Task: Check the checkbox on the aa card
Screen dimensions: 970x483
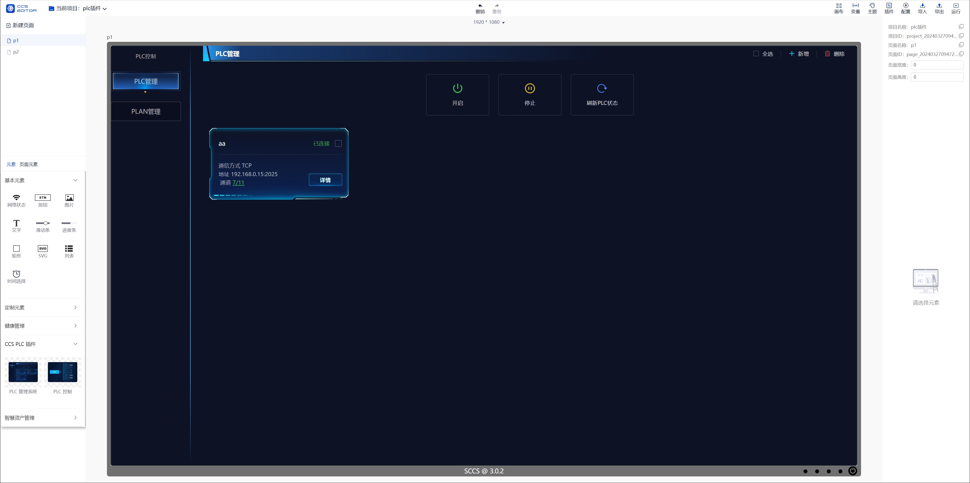Action: [338, 143]
